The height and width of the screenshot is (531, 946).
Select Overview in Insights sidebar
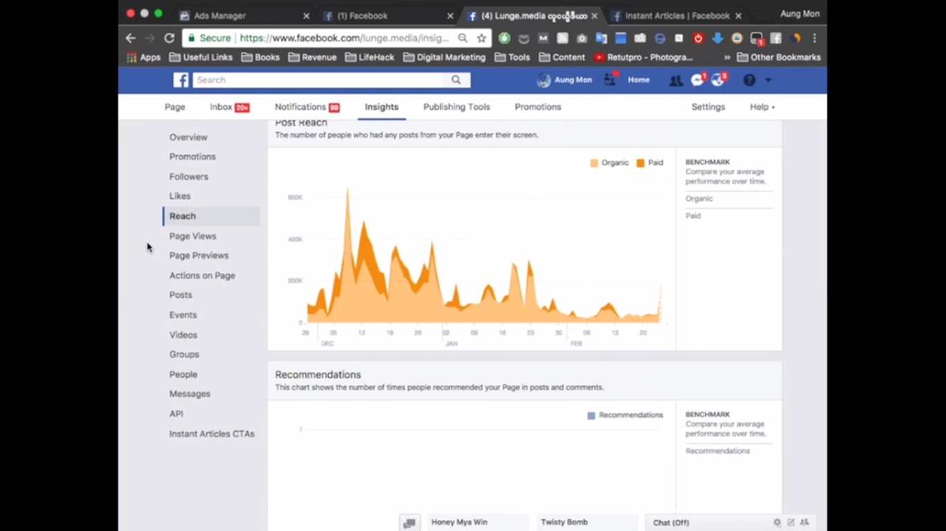pyautogui.click(x=188, y=138)
